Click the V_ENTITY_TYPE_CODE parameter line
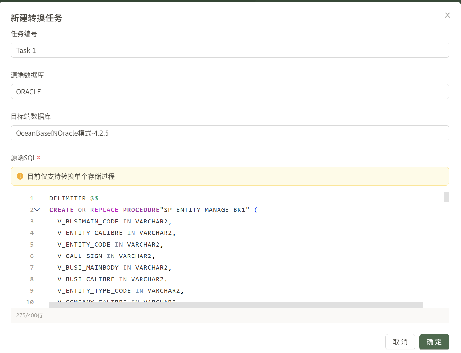Viewport: 461px width, 353px height. click(94, 290)
